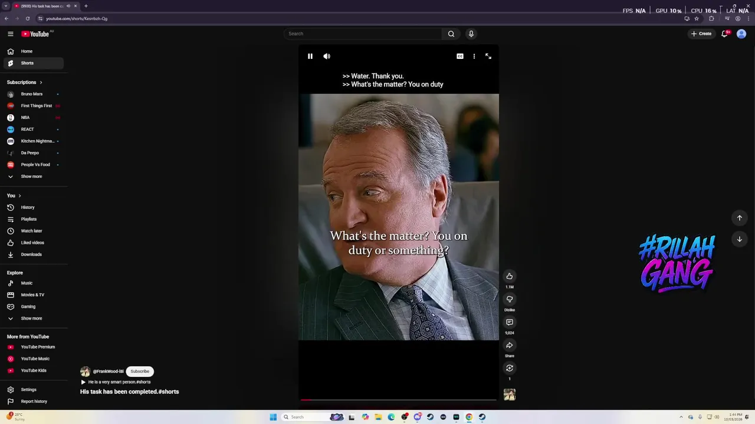Screen dimensions: 755x424
Task: Reload the browser page
Action: click(28, 18)
